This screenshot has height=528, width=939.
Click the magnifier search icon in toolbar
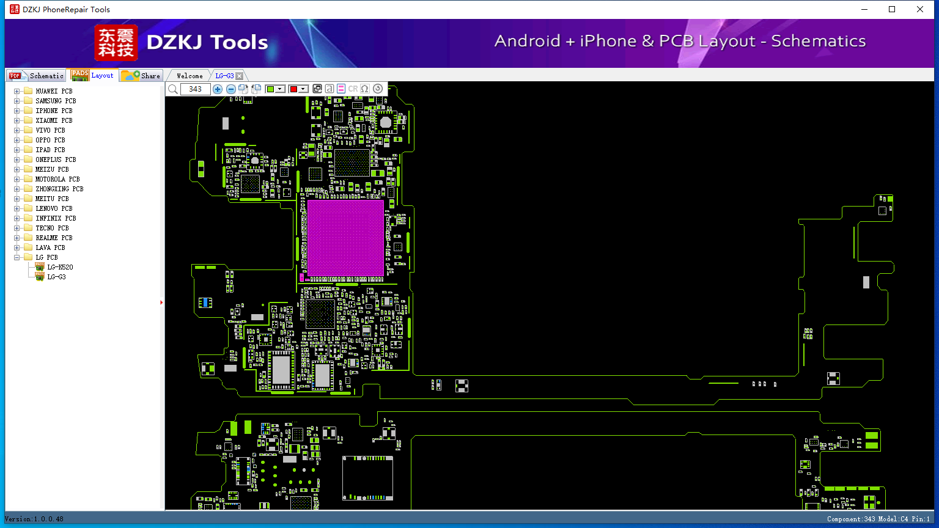(x=173, y=89)
